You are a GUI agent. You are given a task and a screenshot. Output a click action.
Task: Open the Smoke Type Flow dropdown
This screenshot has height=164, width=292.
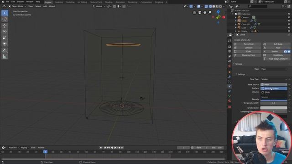click(274, 69)
